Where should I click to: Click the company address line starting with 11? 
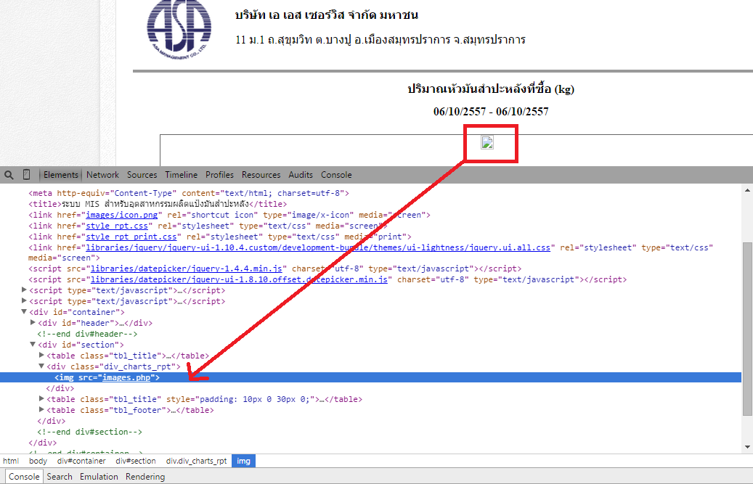[380, 40]
